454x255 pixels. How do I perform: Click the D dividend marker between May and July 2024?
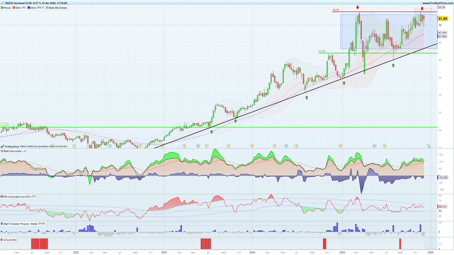point(286,145)
